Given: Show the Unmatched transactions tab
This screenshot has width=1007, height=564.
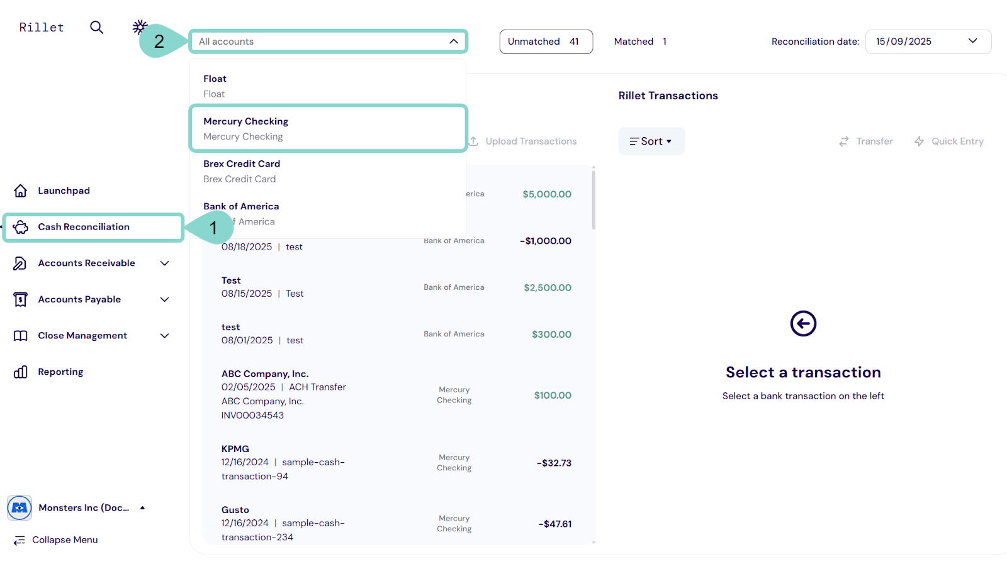Looking at the screenshot, I should click(x=545, y=41).
